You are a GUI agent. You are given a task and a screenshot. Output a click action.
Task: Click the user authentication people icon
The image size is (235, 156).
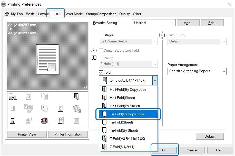click(44, 120)
